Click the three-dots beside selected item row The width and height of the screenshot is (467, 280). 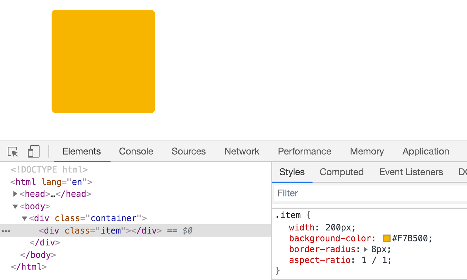pyautogui.click(x=6, y=231)
